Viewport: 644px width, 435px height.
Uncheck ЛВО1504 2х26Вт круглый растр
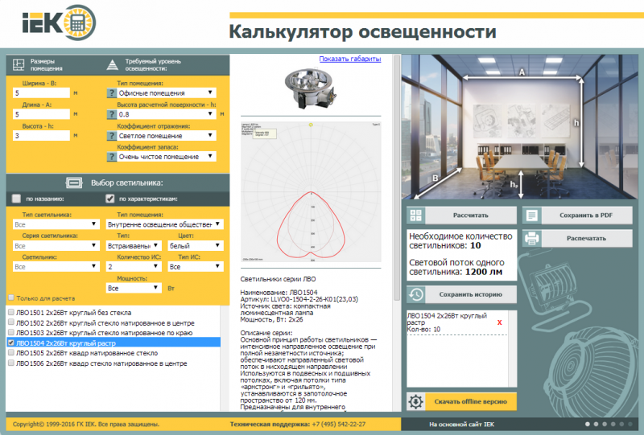[11, 343]
